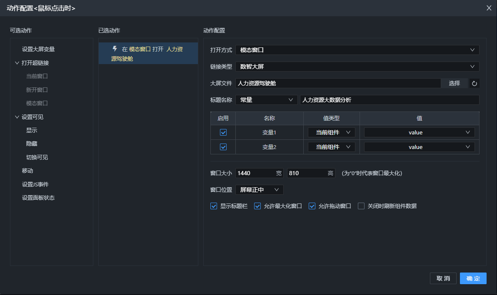The image size is (497, 295).
Task: Enable 关闭时刷新组件数据 checkbox
Action: [361, 206]
